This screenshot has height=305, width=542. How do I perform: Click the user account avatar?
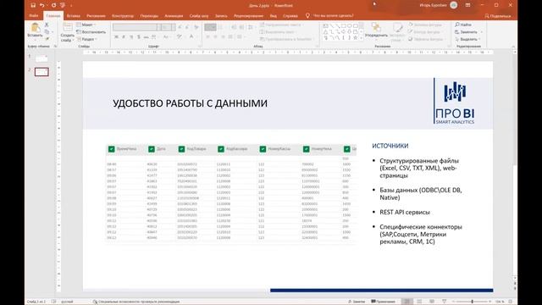pos(454,5)
